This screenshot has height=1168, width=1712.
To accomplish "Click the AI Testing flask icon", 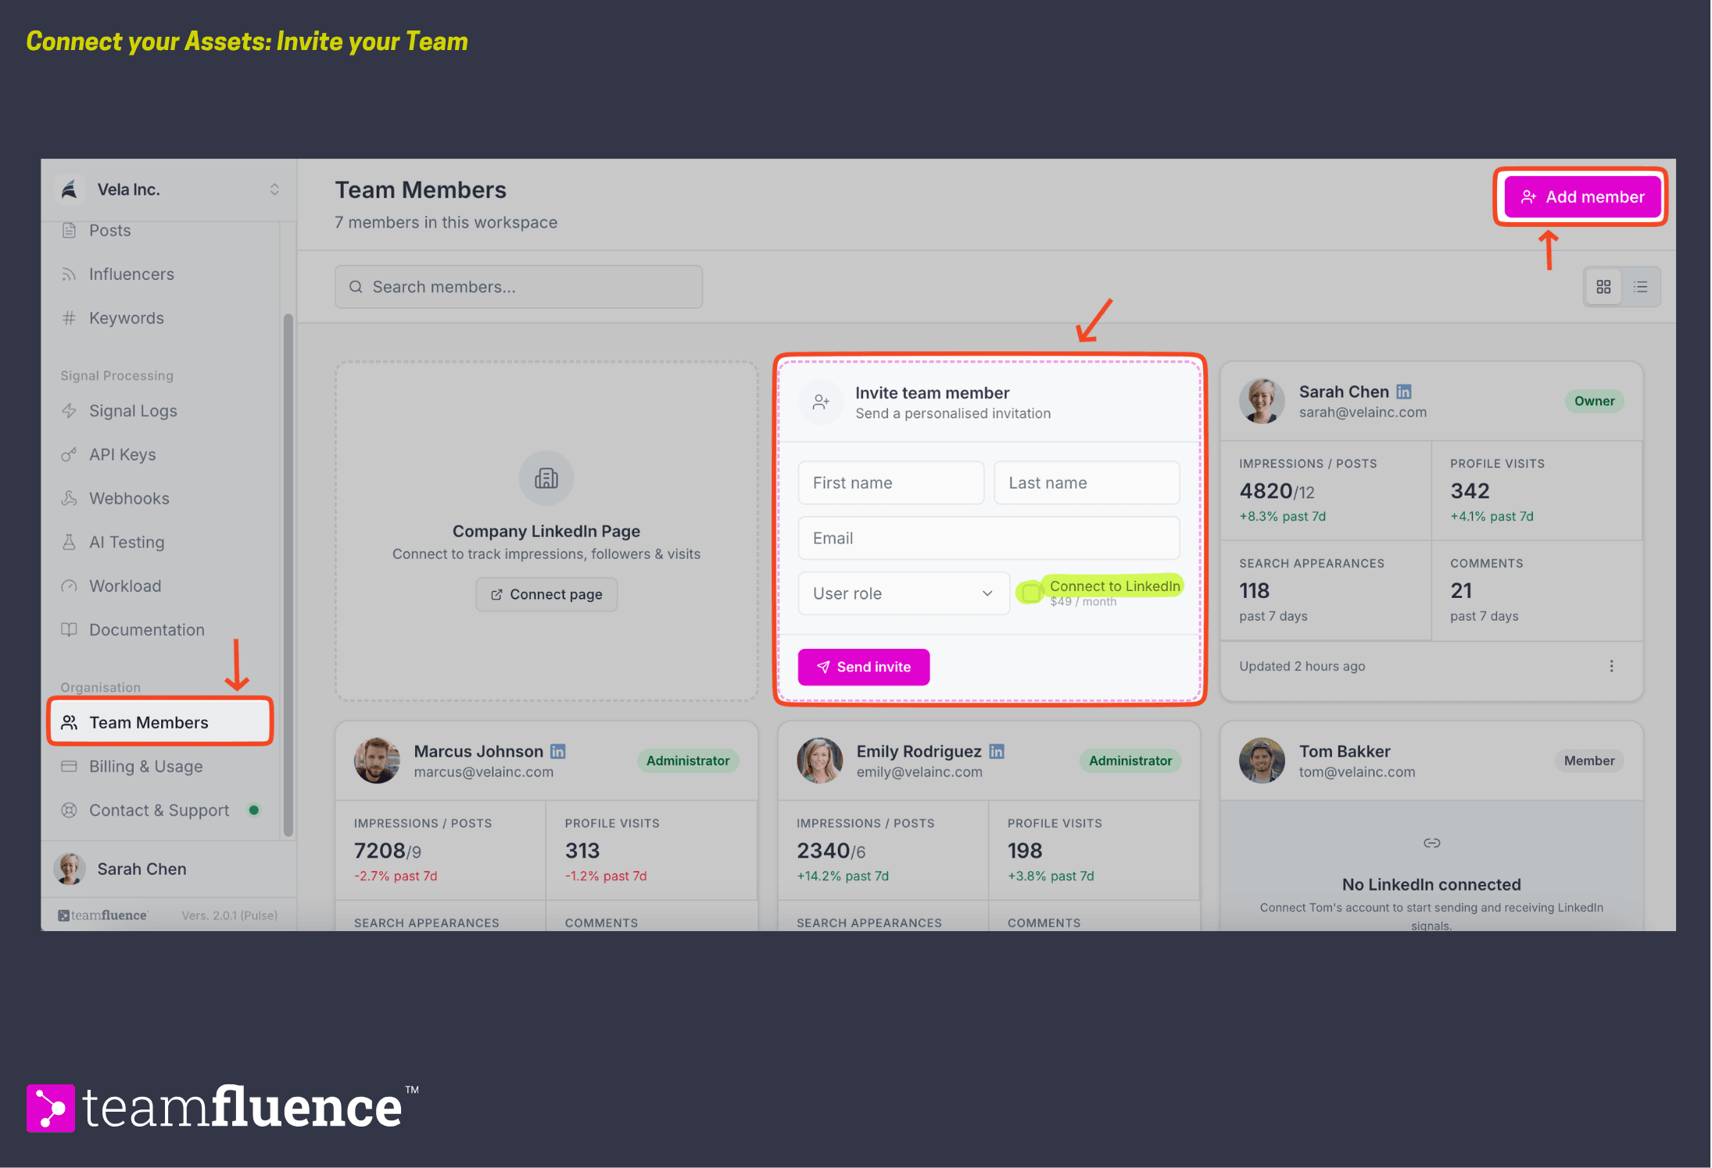I will [x=70, y=543].
